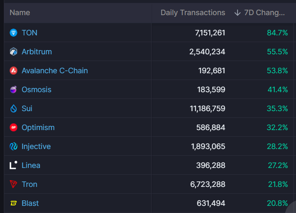296x213 pixels.
Task: Click TON's 84.7% change value
Action: coord(277,33)
